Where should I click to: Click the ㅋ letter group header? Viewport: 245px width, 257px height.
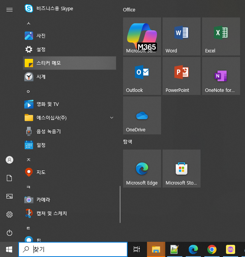click(x=28, y=187)
